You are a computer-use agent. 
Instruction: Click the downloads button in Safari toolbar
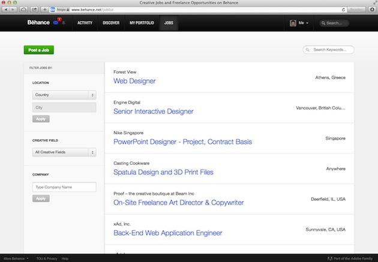(372, 10)
